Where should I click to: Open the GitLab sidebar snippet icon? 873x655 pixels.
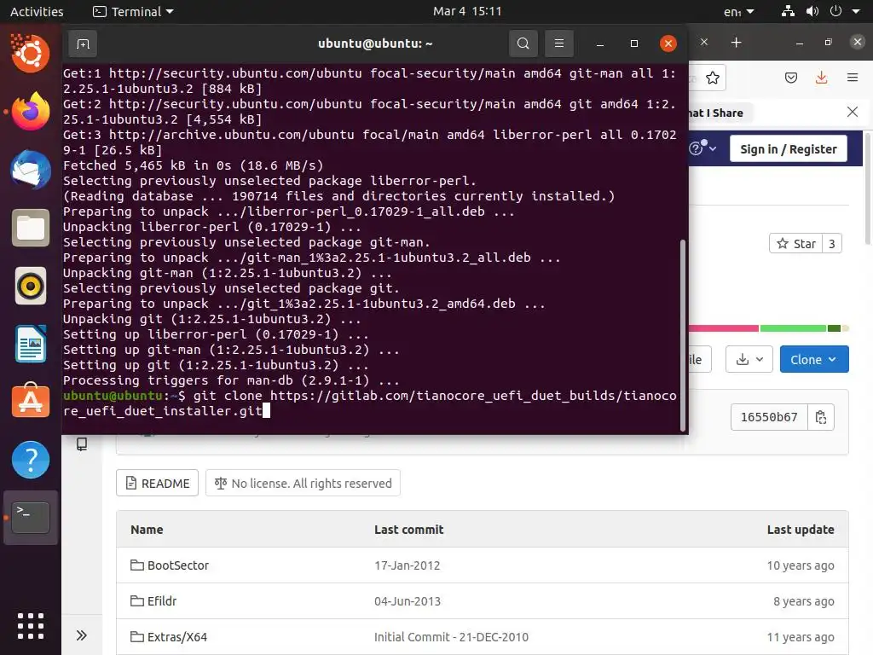pos(82,443)
